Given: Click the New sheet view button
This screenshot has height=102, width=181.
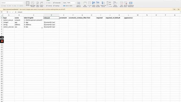Looking at the screenshot, I should 14,6.
